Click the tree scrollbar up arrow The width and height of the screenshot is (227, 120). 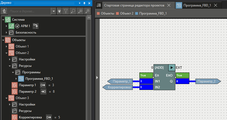[x=89, y=17]
